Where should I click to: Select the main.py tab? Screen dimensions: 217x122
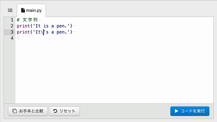coord(32,11)
